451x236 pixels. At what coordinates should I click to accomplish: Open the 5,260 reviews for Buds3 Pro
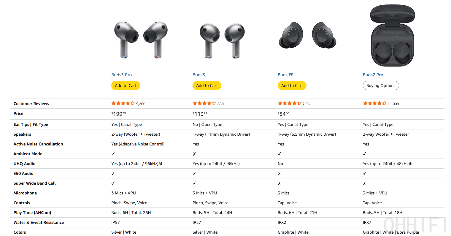pos(141,104)
